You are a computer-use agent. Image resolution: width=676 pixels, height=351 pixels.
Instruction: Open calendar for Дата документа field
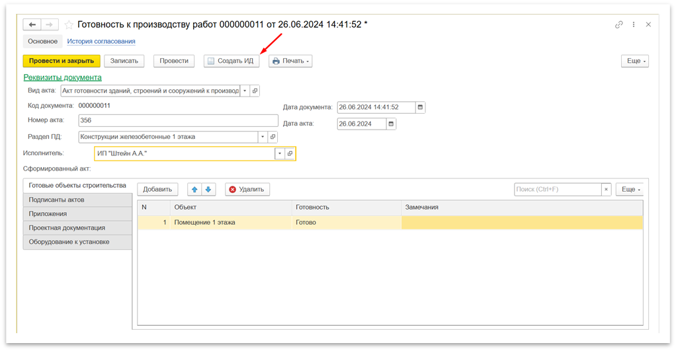421,107
